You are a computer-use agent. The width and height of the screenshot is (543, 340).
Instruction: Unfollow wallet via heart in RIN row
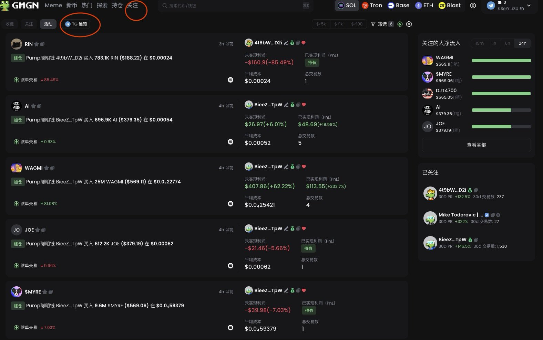click(x=304, y=43)
